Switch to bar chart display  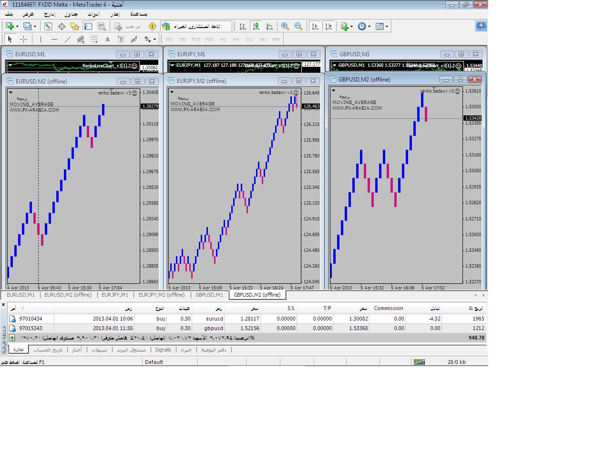click(243, 26)
